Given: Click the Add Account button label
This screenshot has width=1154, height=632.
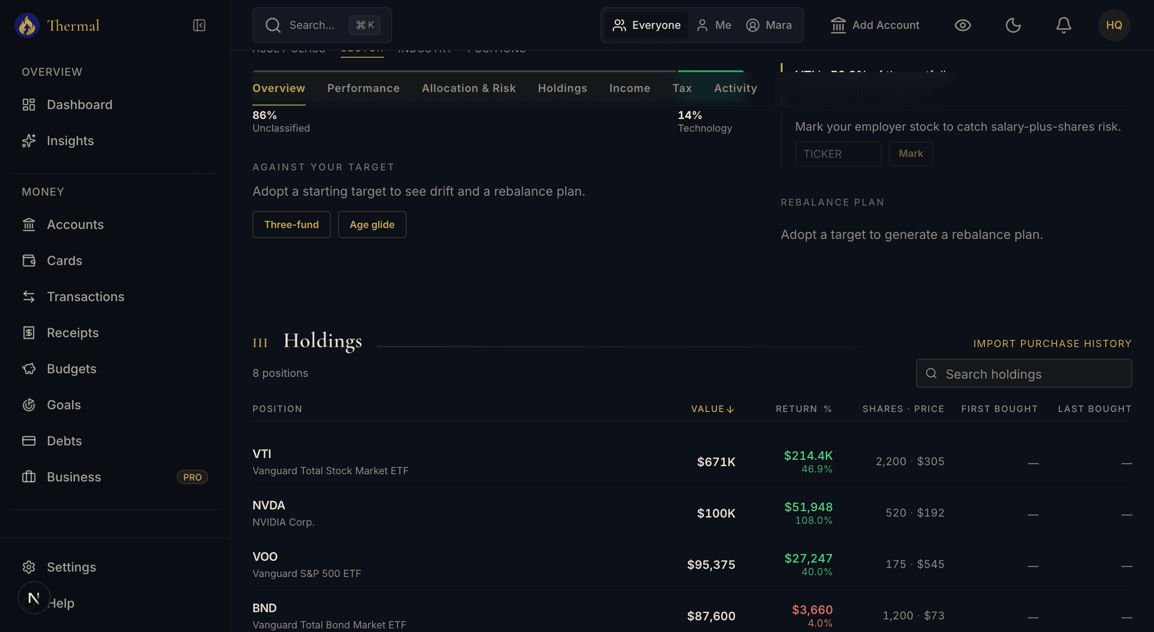Looking at the screenshot, I should (x=886, y=25).
